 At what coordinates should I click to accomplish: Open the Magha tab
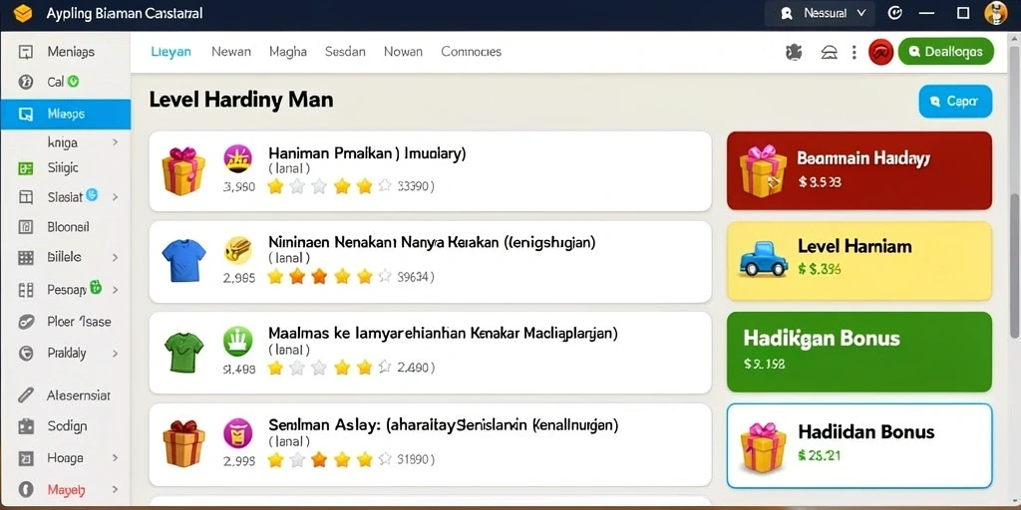click(288, 52)
